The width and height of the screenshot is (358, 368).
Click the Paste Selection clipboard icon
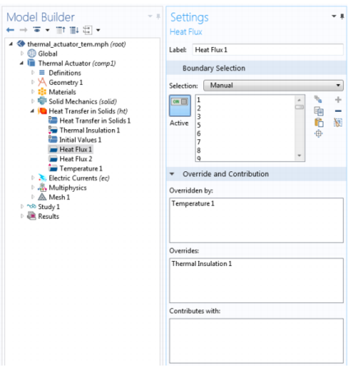click(x=318, y=123)
